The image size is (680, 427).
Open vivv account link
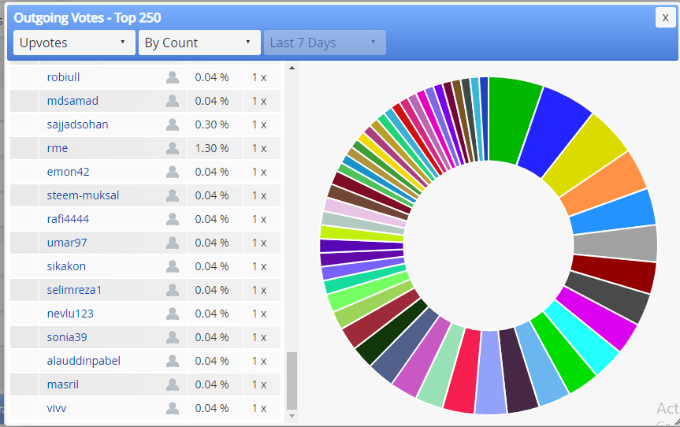pyautogui.click(x=57, y=408)
